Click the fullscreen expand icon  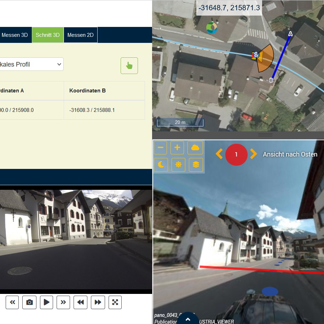[115, 302]
